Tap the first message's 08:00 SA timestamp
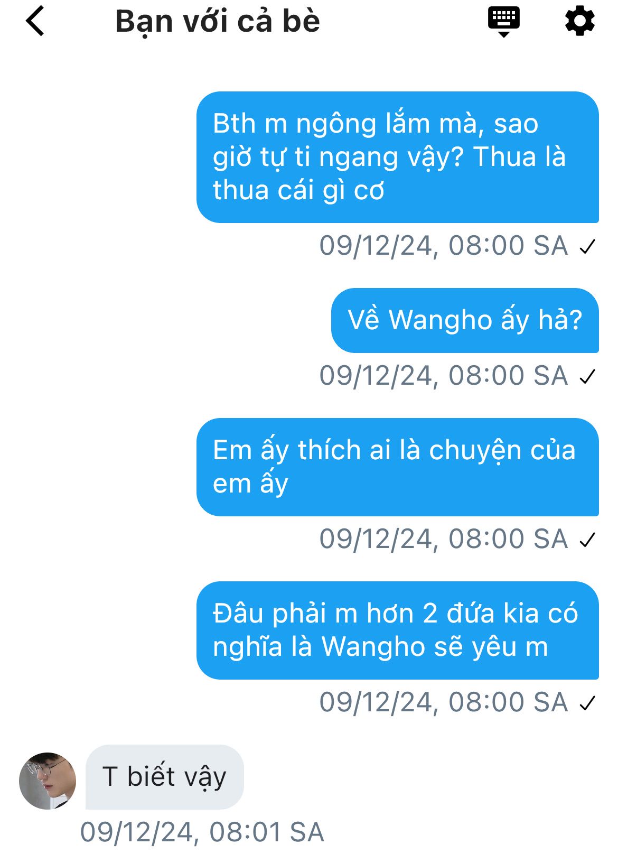618x854 pixels. pos(443,246)
